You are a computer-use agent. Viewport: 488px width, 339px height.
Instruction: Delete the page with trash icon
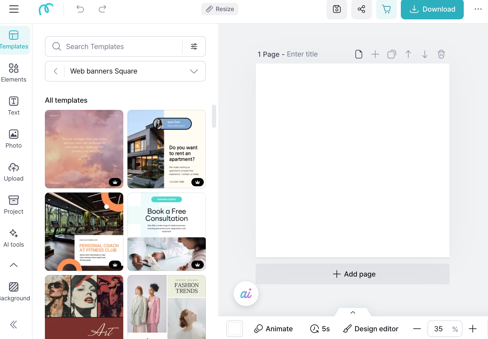441,54
